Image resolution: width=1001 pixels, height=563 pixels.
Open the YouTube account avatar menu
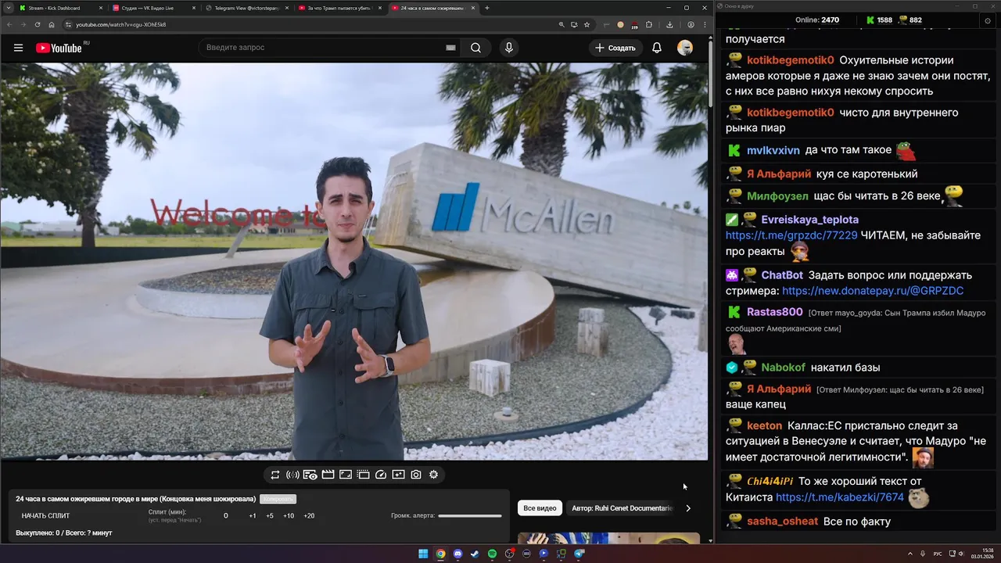click(x=685, y=48)
